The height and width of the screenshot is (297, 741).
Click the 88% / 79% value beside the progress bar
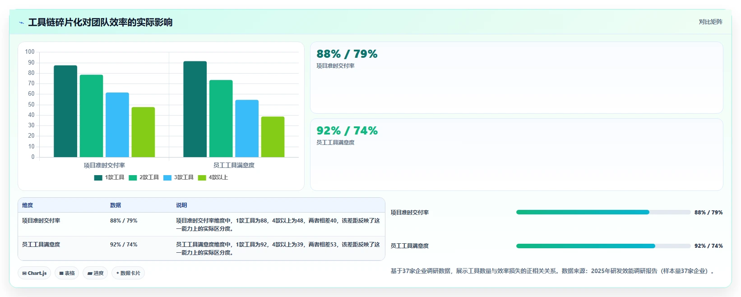tap(709, 213)
